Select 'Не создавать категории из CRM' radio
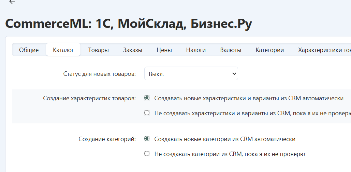Viewport: 351px width, 172px height. coord(147,154)
